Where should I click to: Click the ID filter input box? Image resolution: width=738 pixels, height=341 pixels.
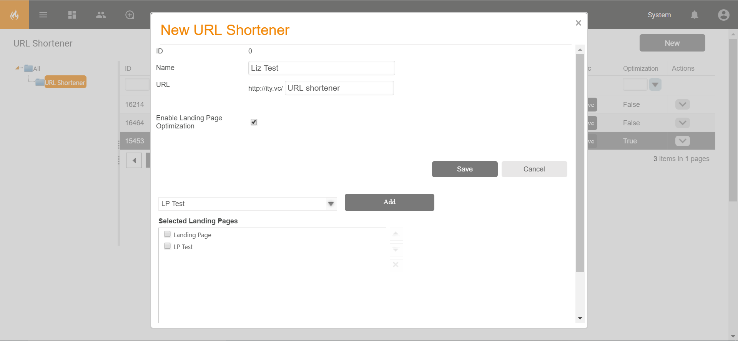(x=137, y=84)
